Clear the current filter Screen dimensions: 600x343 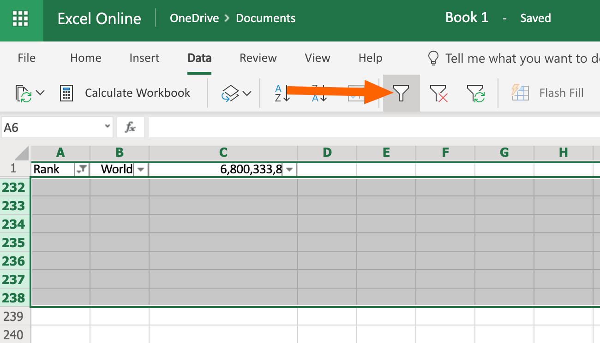coord(438,93)
